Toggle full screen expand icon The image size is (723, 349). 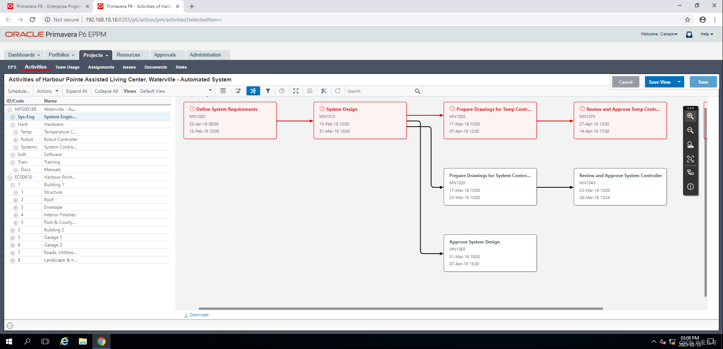(296, 91)
